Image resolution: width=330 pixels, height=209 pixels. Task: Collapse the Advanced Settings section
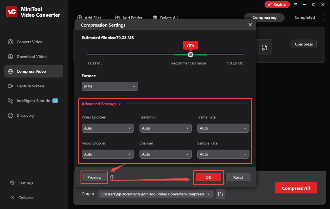[x=120, y=104]
